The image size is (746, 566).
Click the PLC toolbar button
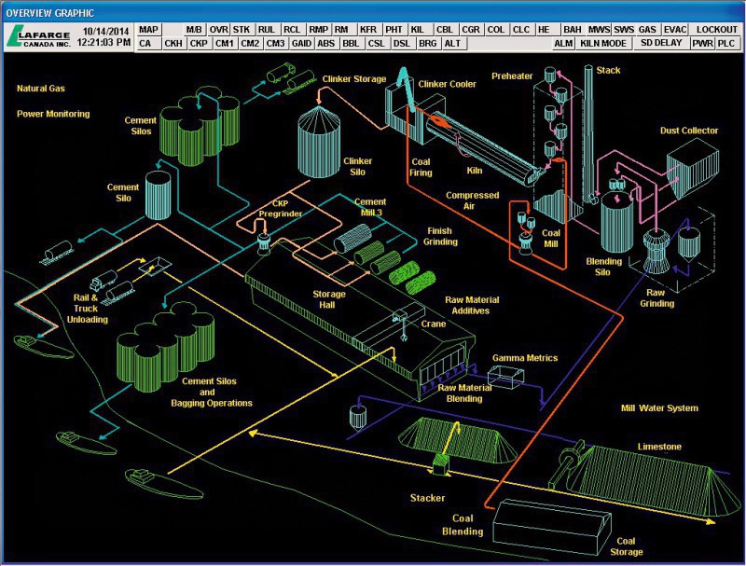726,44
